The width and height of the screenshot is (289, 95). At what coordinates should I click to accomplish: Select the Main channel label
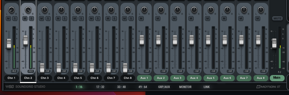[x=277, y=78]
